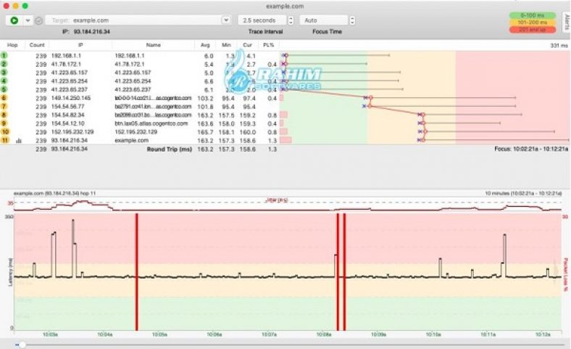This screenshot has width=571, height=349.
Task: Click the gray checkmark icon next to Target
Action: click(38, 21)
